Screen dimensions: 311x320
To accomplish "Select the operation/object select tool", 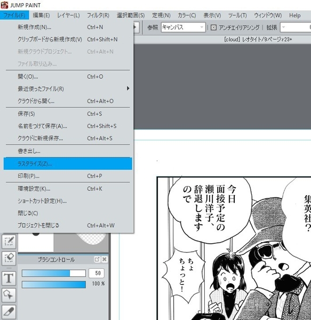I will (9, 295).
